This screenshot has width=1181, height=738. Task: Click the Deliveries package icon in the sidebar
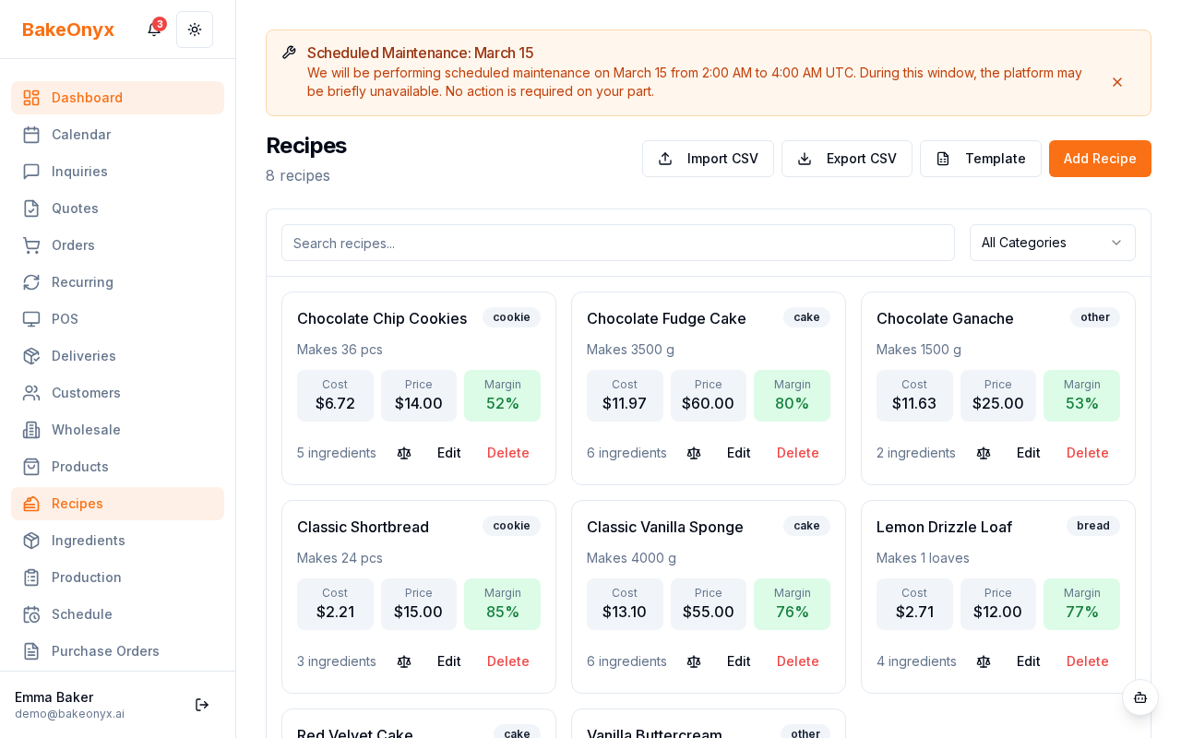[x=31, y=356]
